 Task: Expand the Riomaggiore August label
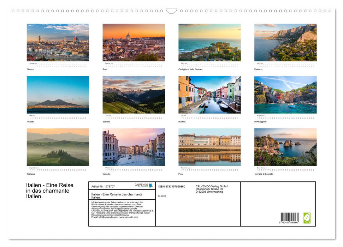coord(260,121)
